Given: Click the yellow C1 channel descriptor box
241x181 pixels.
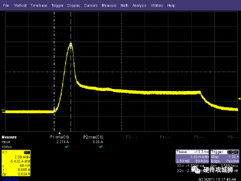Looking at the screenshot, I should click(16, 163).
